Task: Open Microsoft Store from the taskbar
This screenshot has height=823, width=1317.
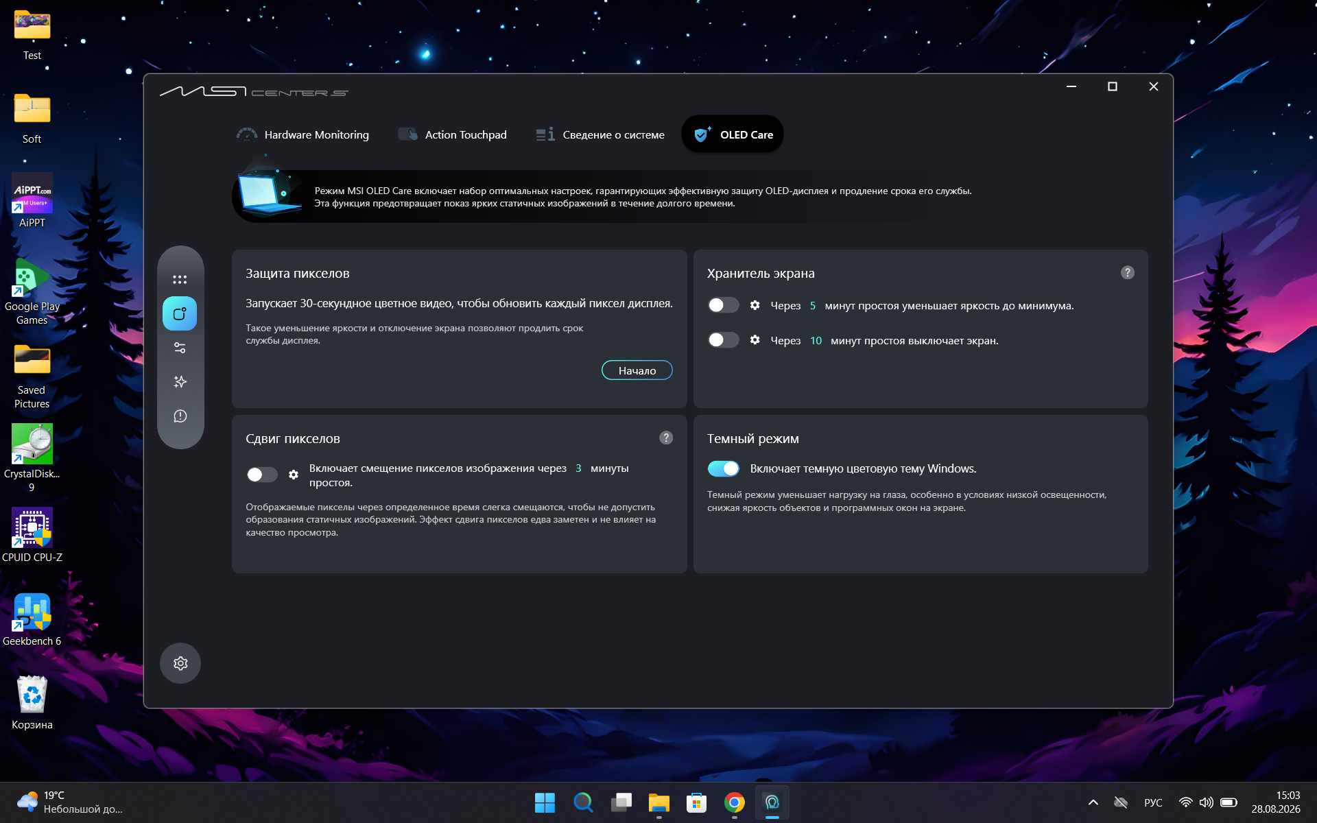Action: tap(697, 802)
